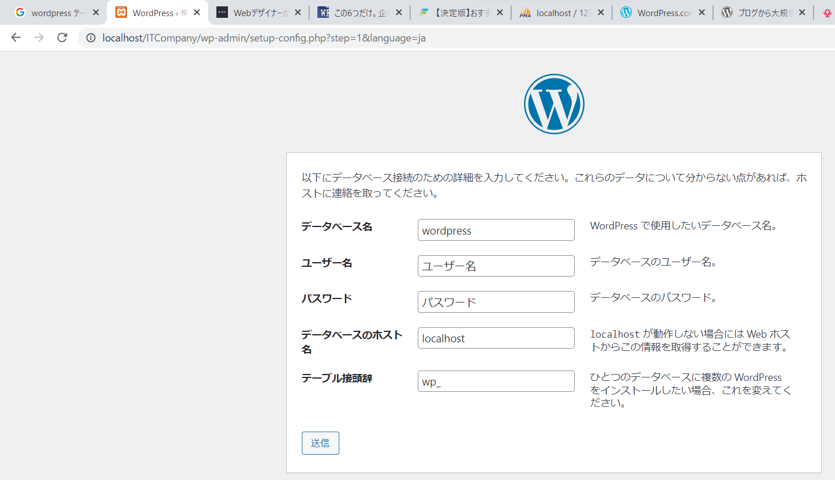The width and height of the screenshot is (835, 480).
Task: Click the phpMyAdmin favicon on localhost tab
Action: [525, 13]
